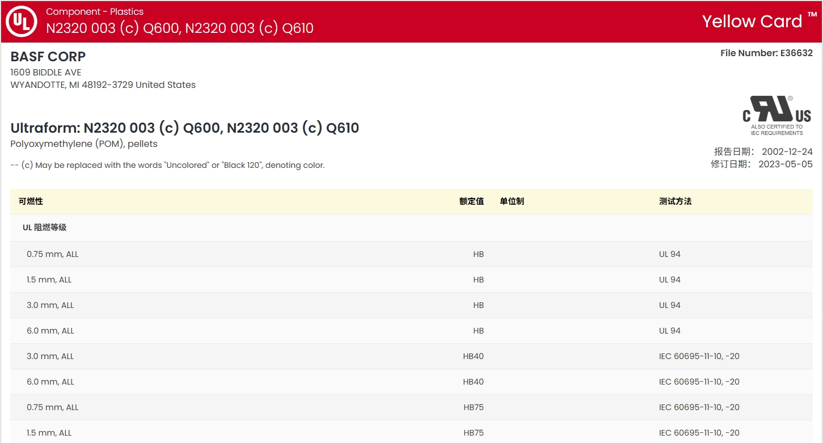Select the HB75 value in the 1.5 mm row
Image resolution: width=823 pixels, height=443 pixels.
474,433
